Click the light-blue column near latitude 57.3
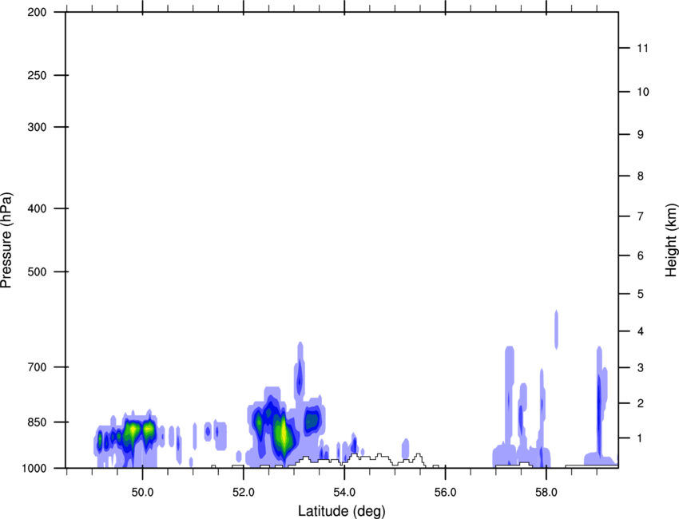679x519 pixels. 510,394
